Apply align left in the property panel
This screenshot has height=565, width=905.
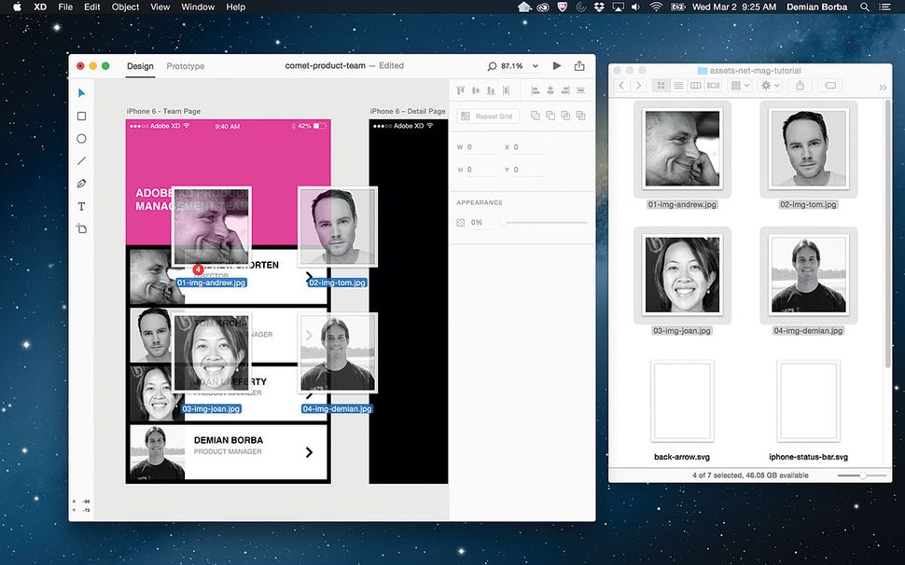[534, 90]
